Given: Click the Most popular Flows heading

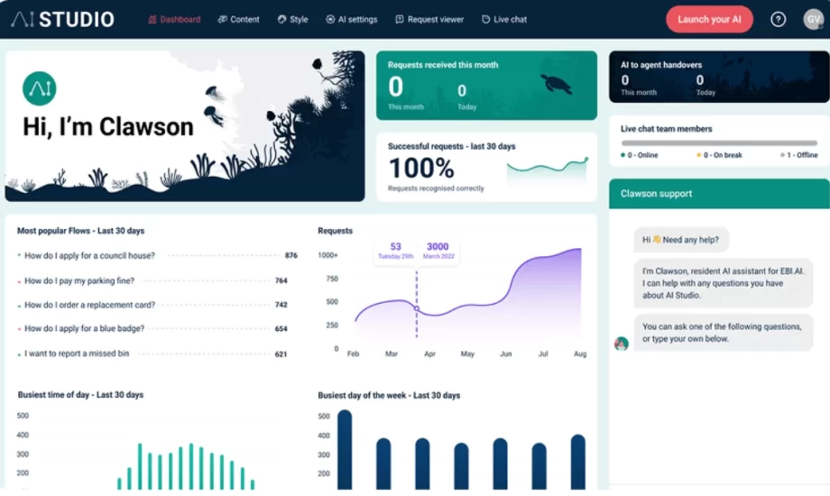Looking at the screenshot, I should [x=81, y=231].
